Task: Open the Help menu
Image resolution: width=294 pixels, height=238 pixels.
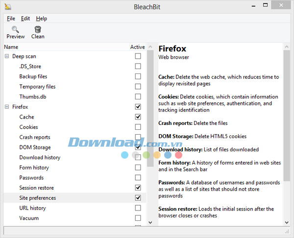Action: click(42, 19)
